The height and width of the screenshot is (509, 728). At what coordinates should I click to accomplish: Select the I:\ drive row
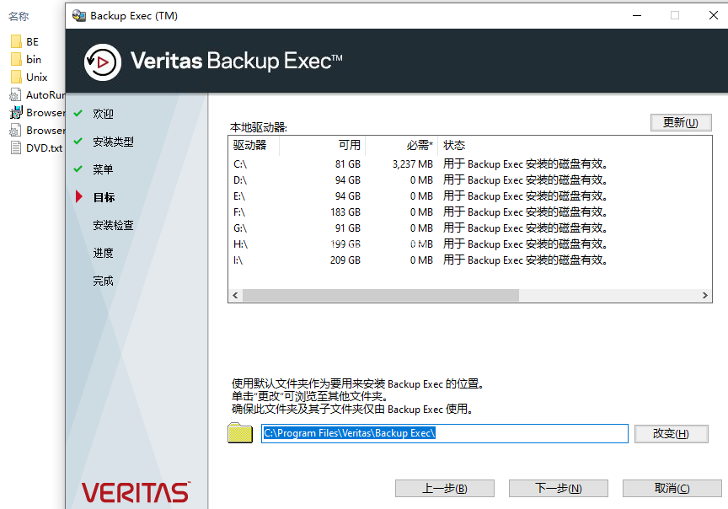[470, 260]
